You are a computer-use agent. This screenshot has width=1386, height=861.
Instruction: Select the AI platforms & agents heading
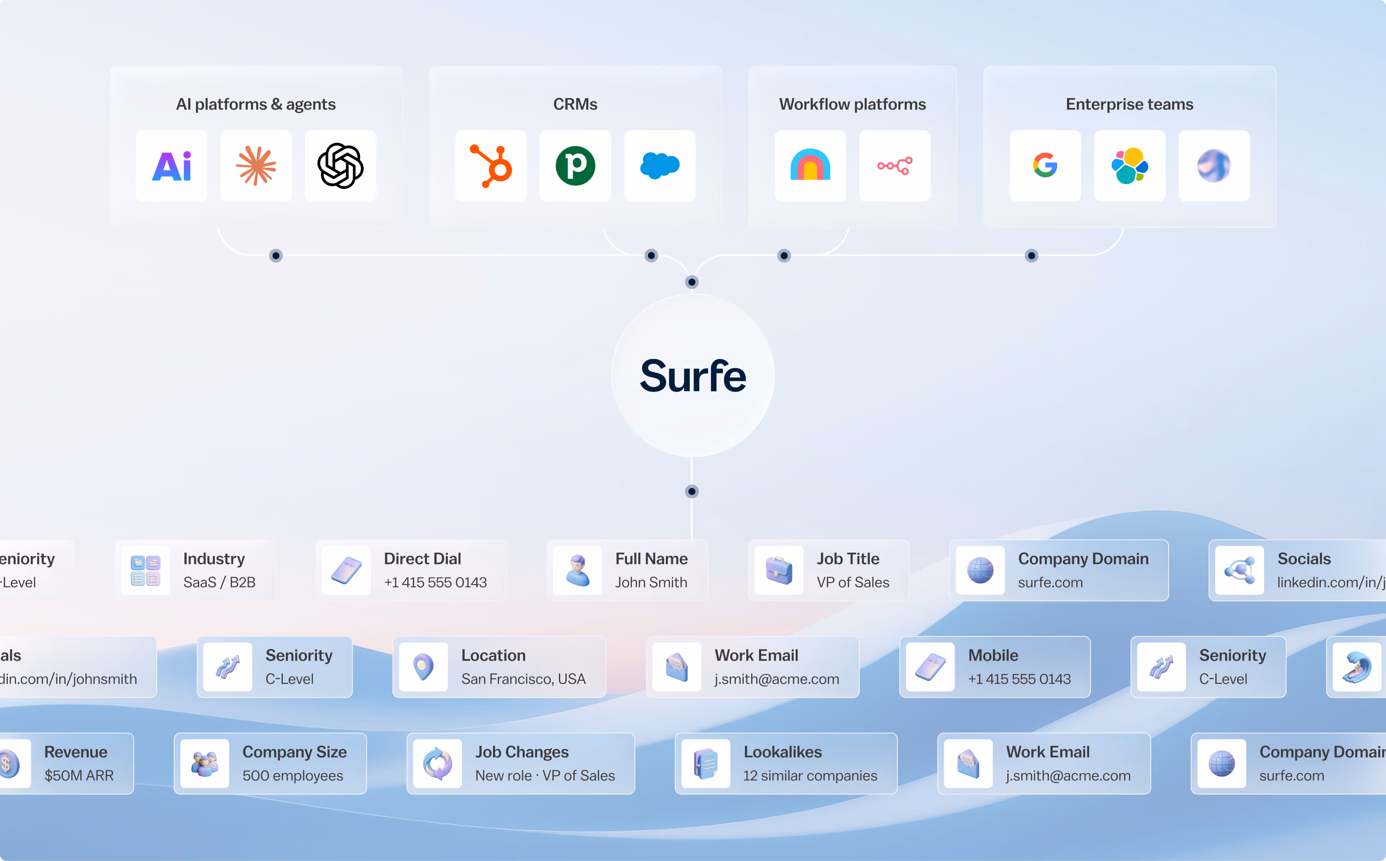point(256,104)
